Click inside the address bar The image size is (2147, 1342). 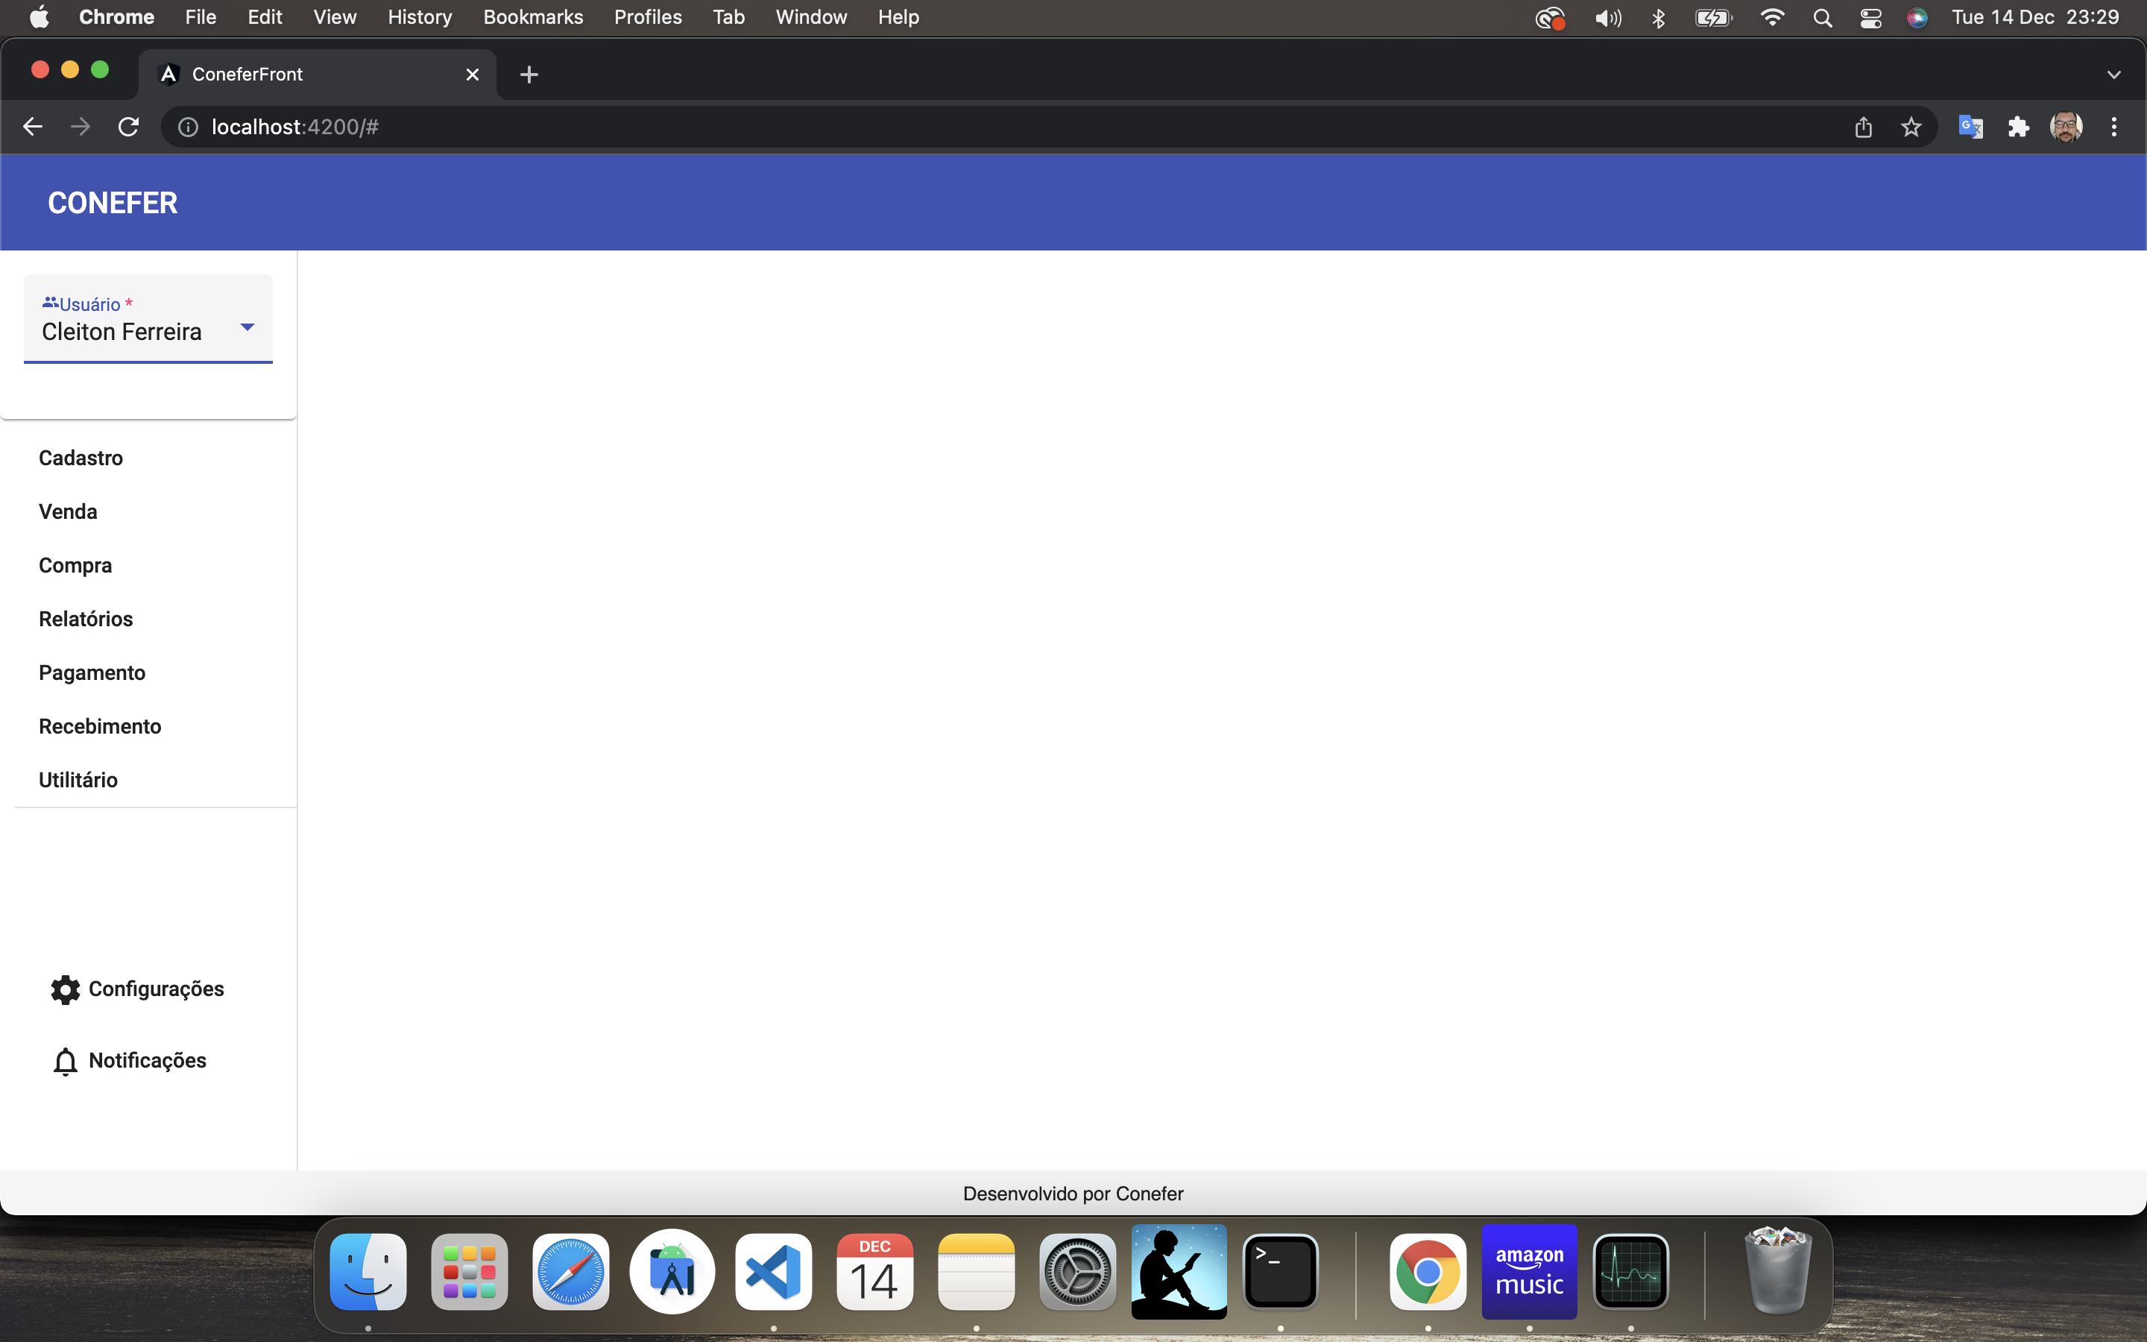pyautogui.click(x=621, y=126)
